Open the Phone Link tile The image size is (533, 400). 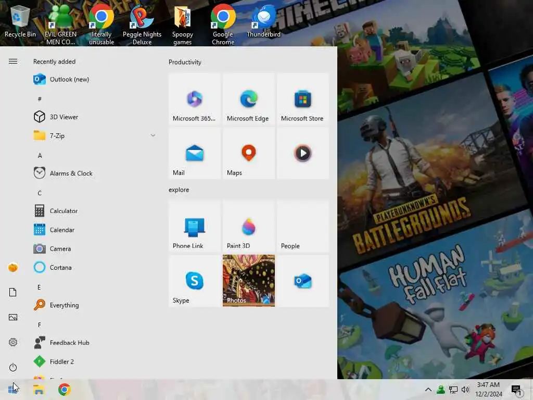click(195, 227)
